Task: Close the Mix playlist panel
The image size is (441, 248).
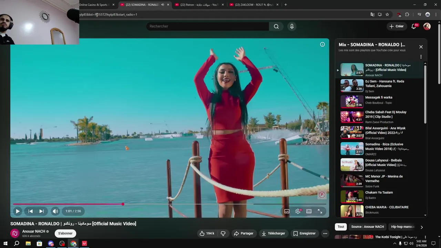Action: tap(421, 47)
